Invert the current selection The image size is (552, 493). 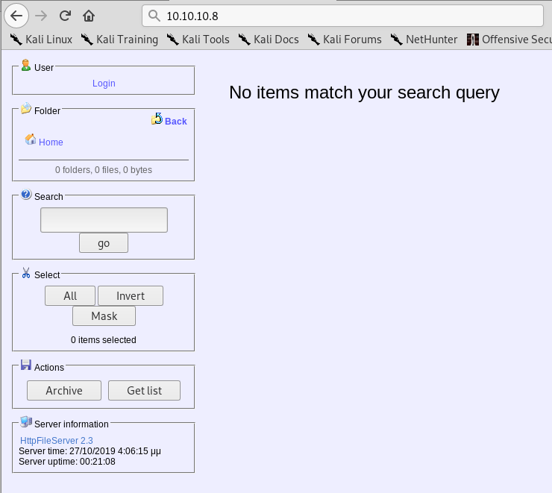tap(131, 296)
